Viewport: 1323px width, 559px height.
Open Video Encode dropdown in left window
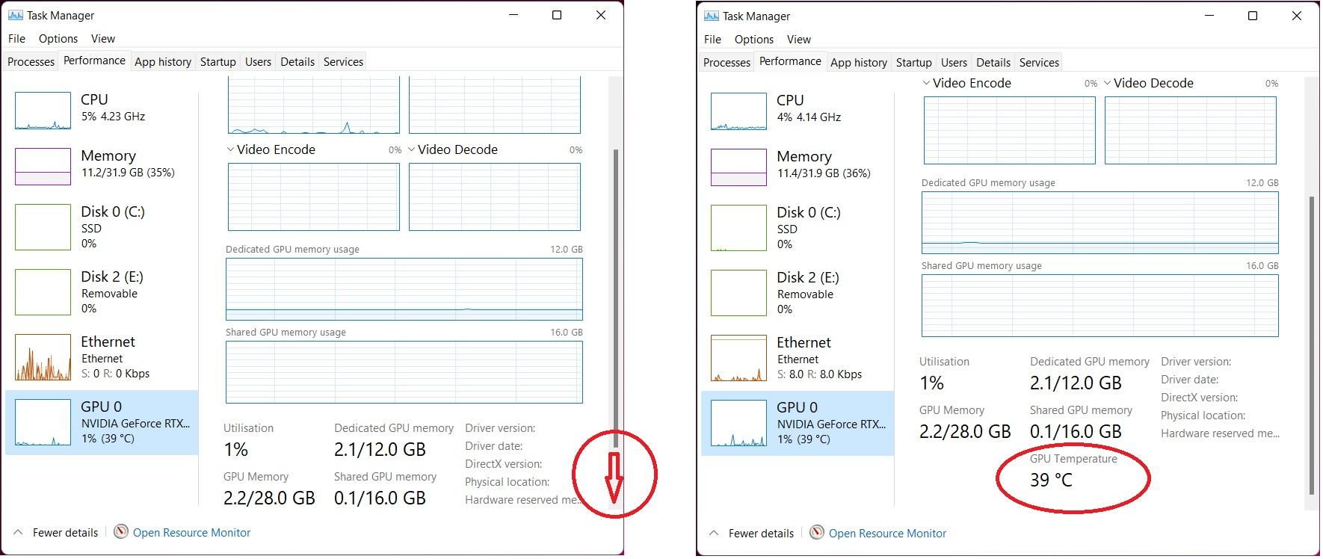pyautogui.click(x=230, y=149)
